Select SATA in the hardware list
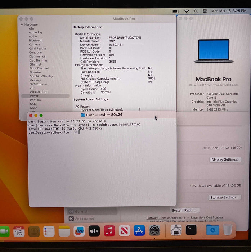 [x=33, y=108]
